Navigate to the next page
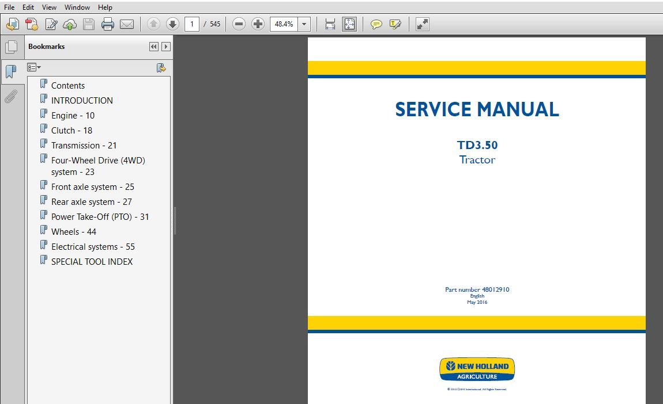This screenshot has width=663, height=404. click(x=172, y=24)
